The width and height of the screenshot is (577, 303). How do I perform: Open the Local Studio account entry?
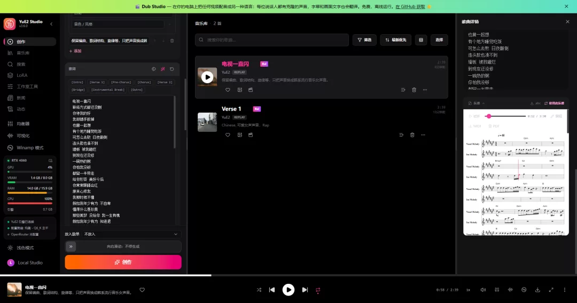point(29,262)
